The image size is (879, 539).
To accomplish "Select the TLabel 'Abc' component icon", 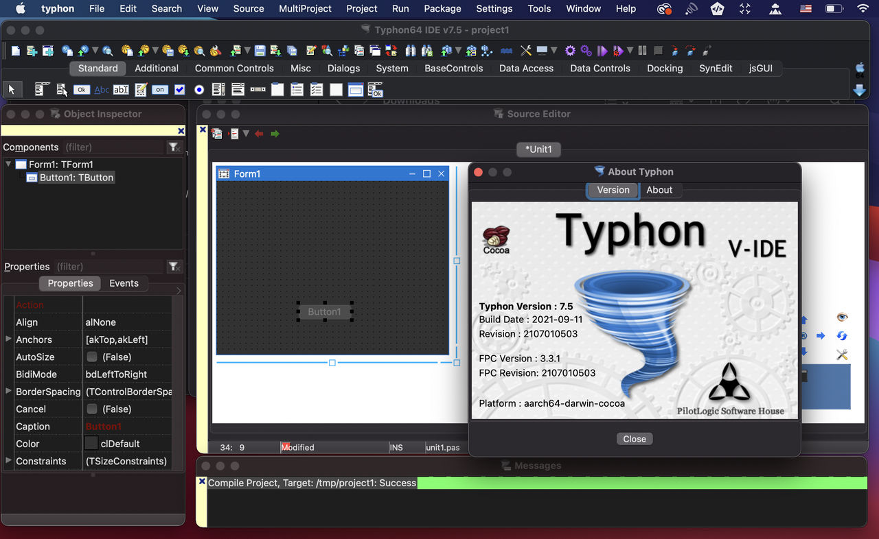I will 102,89.
